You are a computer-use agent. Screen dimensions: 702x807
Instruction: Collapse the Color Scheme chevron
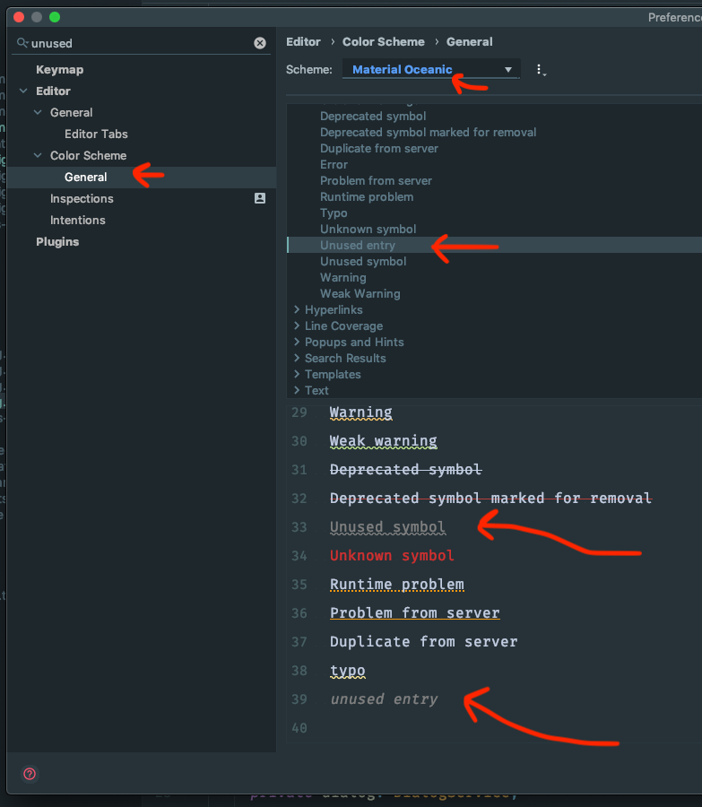[38, 155]
